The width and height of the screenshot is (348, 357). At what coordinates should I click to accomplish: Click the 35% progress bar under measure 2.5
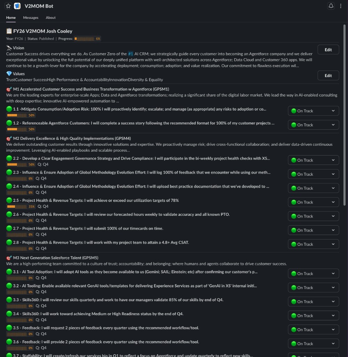pos(21,206)
